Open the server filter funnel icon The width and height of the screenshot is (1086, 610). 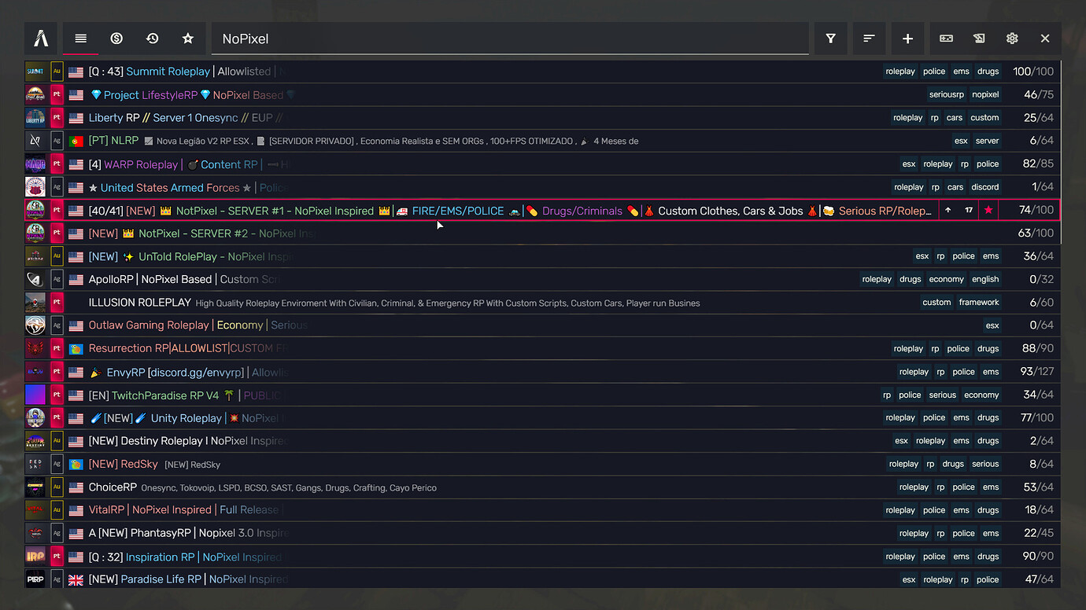click(x=829, y=38)
